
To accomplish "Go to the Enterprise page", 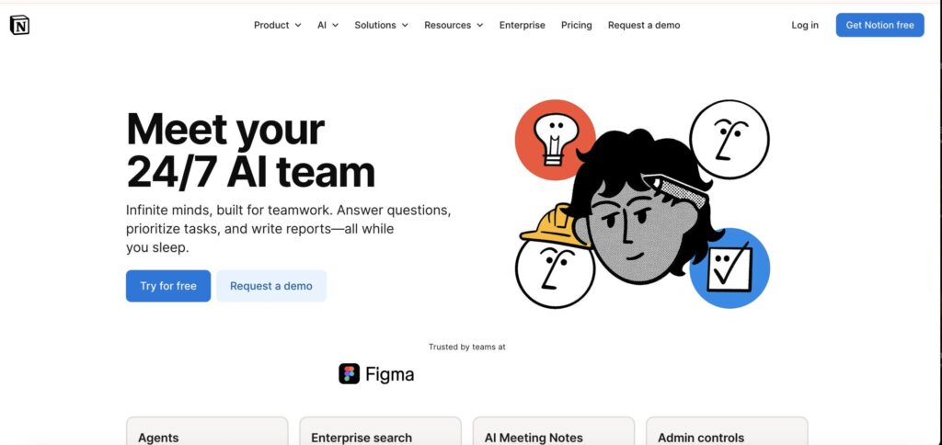I will (x=523, y=25).
